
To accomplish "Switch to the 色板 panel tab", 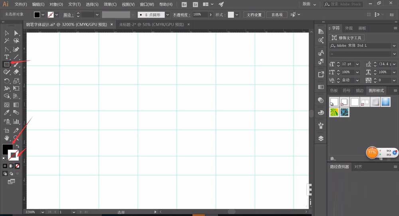I will click(x=334, y=90).
